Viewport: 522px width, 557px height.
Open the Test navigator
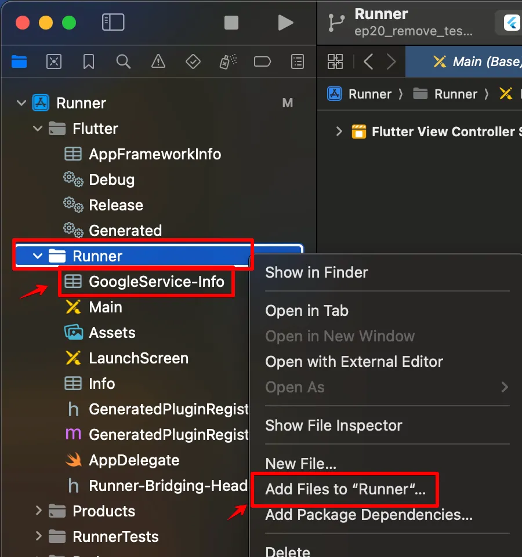(x=193, y=62)
